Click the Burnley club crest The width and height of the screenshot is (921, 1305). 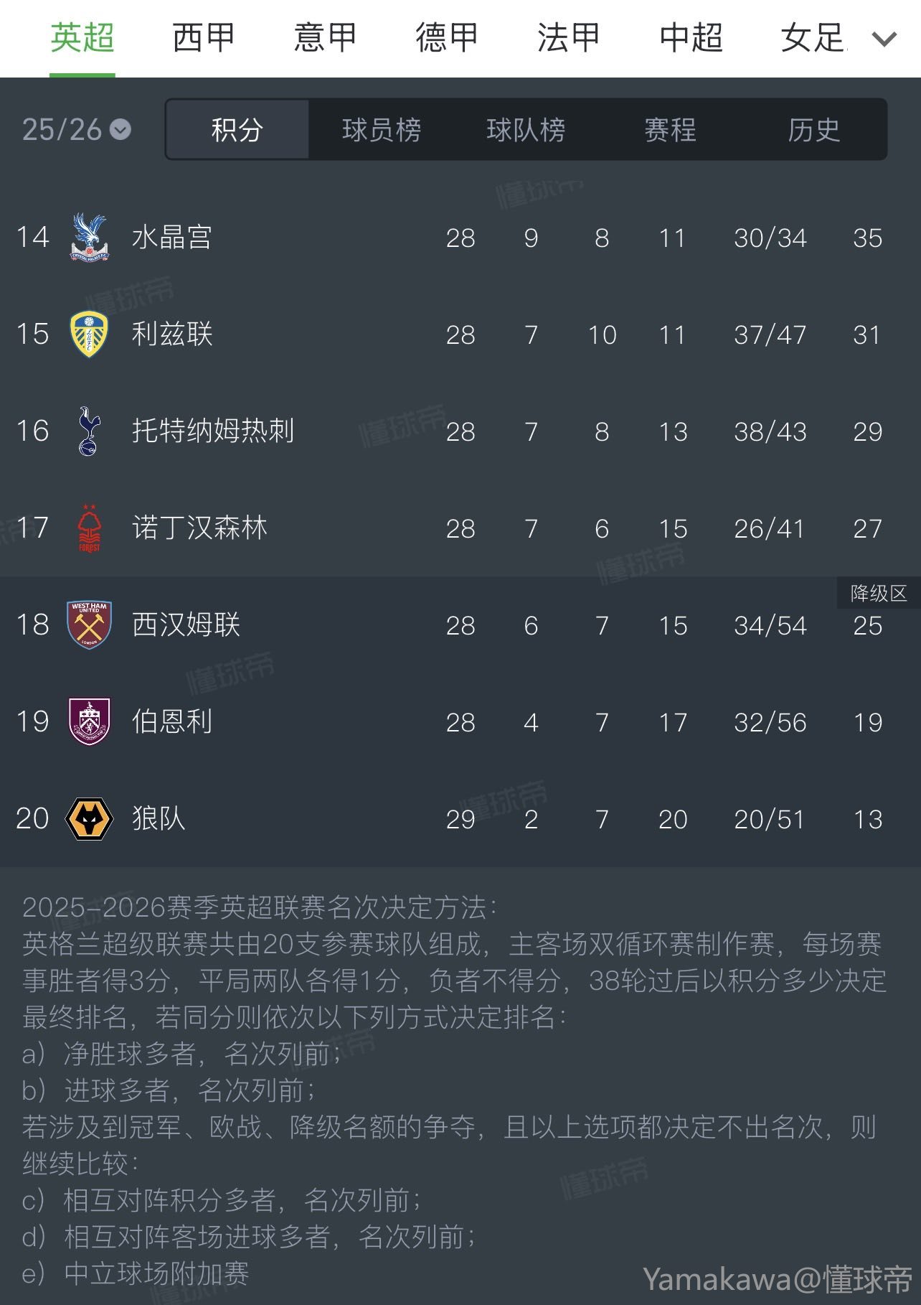[x=89, y=721]
